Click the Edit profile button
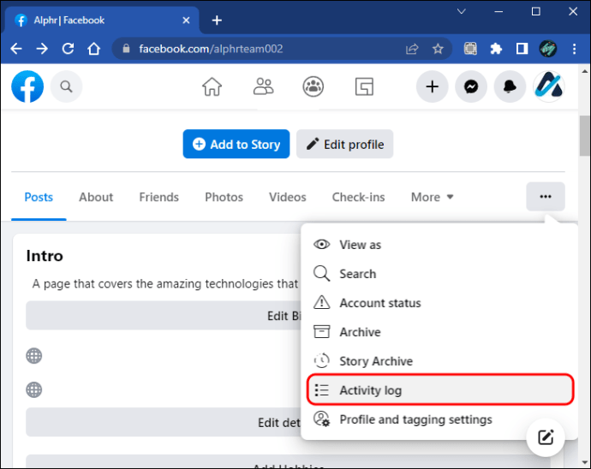This screenshot has width=591, height=469. coord(344,145)
